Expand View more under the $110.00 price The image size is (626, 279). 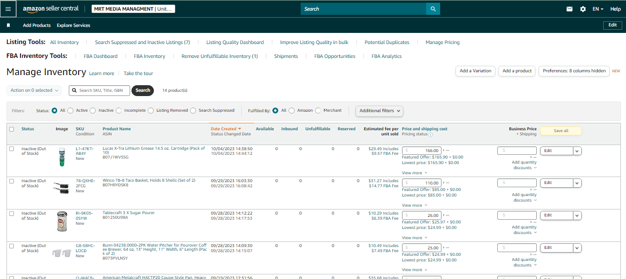(415, 205)
